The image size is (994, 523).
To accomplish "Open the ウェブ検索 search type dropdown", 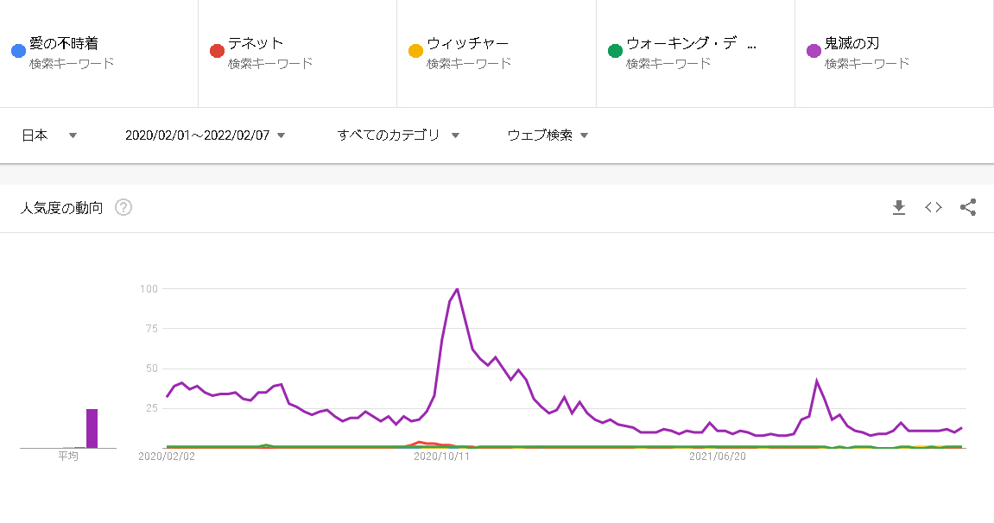I will [x=548, y=135].
